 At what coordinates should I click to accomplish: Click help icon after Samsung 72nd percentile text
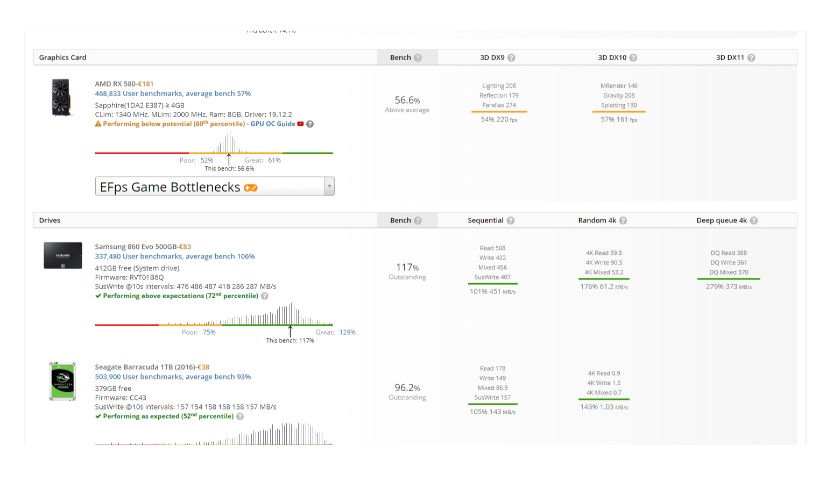265,296
